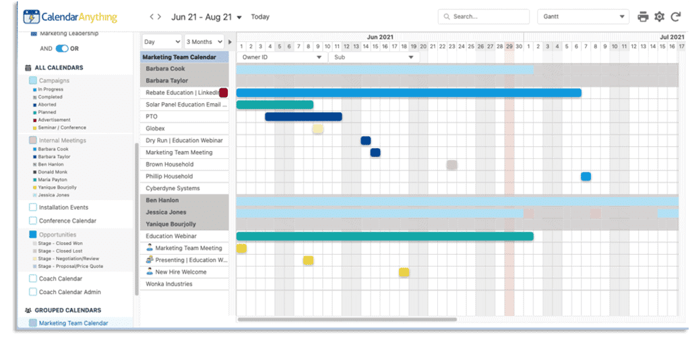The width and height of the screenshot is (690, 337).
Task: Select the Wonka Industries row
Action: pyautogui.click(x=185, y=284)
